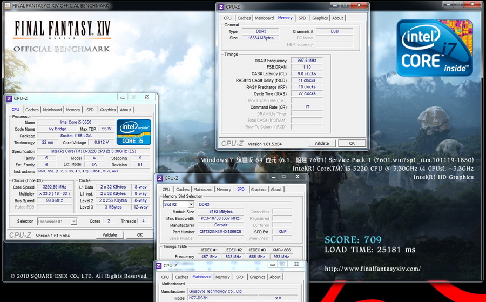This screenshot has height=302, width=486.
Task: Click the Final Fantasy XIV benchmark window icon
Action: (x=7, y=5)
